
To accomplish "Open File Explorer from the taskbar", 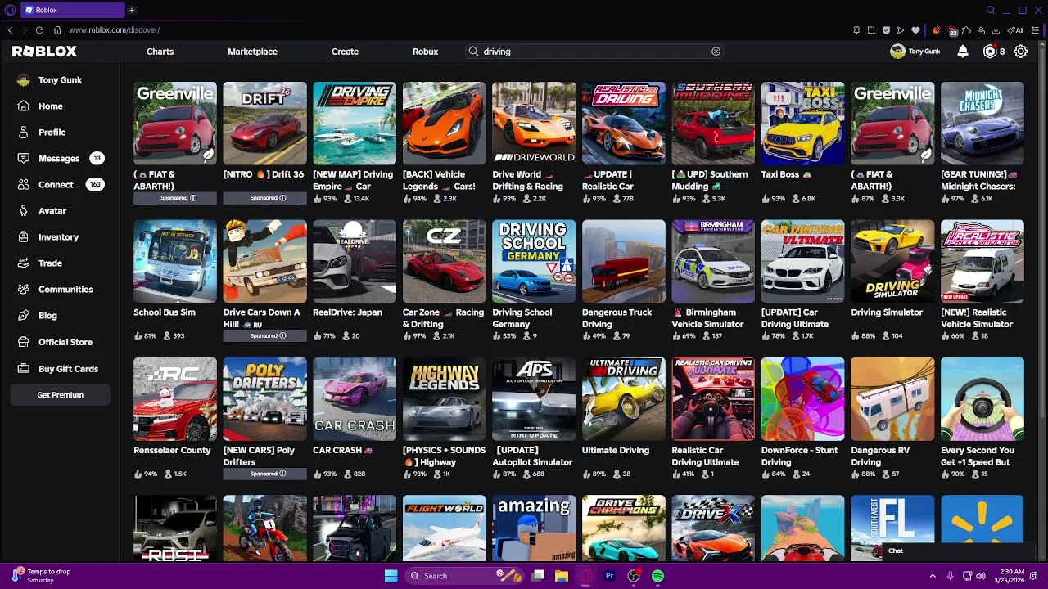I will 562,576.
